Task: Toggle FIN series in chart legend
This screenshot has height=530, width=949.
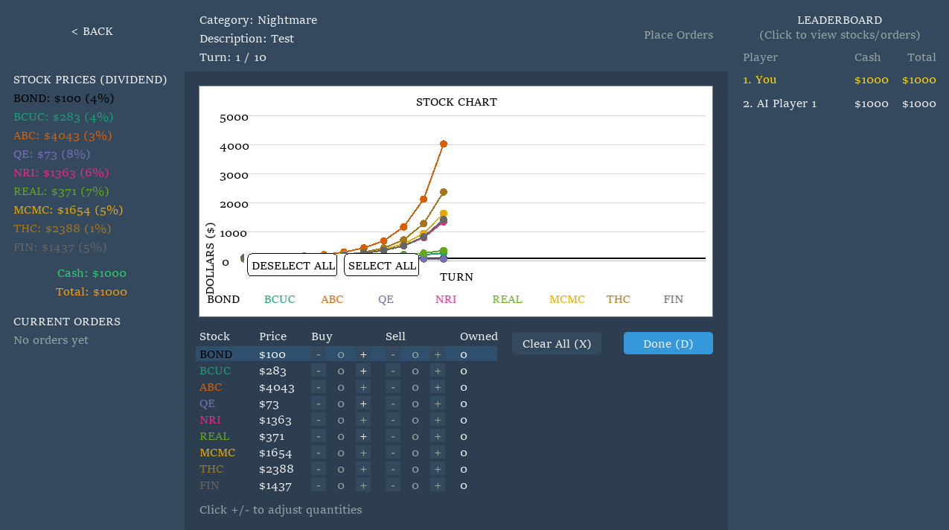Action: tap(673, 299)
